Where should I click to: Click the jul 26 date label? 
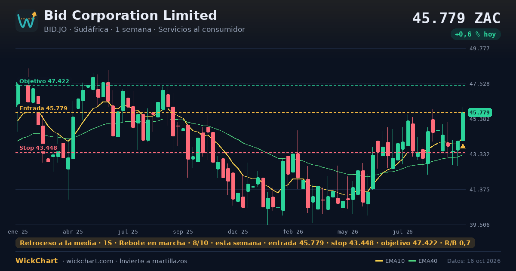click(403, 231)
